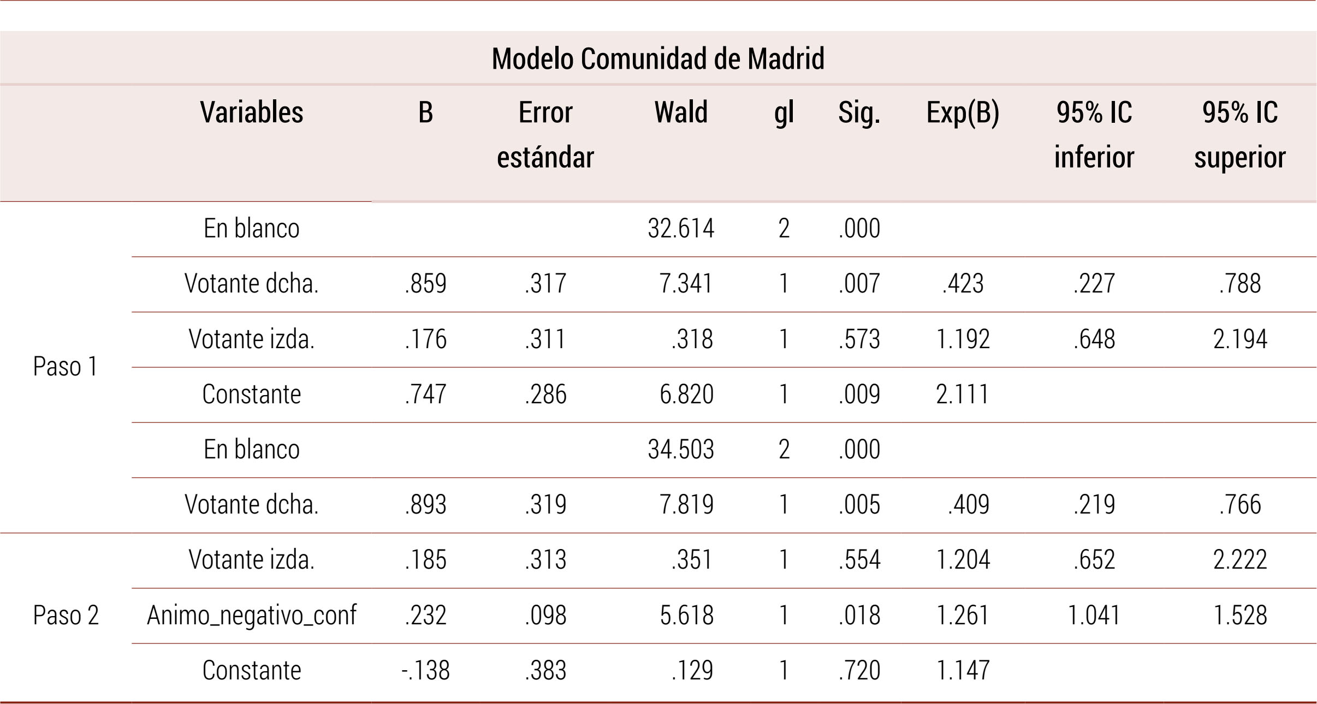Select the lower IC value 1.041
This screenshot has width=1317, height=704.
point(1094,616)
